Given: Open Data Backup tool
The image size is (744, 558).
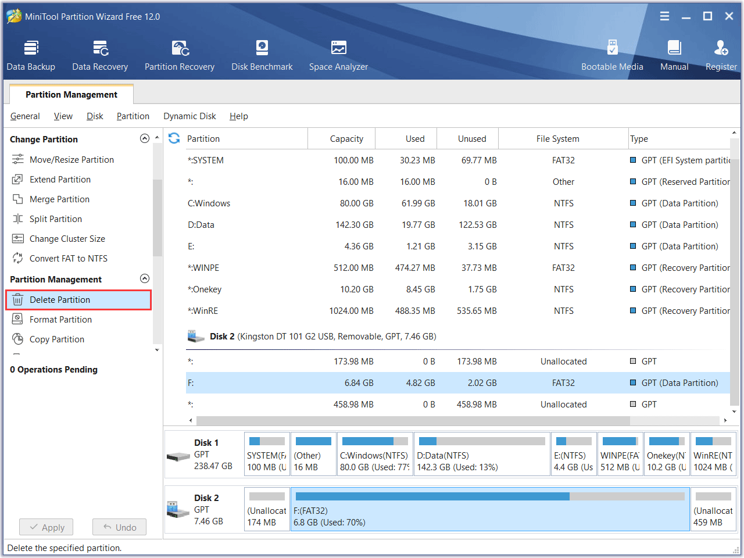Looking at the screenshot, I should point(31,56).
